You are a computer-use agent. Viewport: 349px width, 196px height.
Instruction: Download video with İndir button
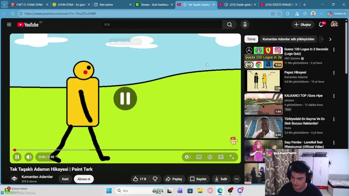tap(221, 179)
